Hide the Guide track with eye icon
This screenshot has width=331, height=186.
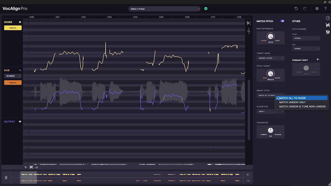[x=20, y=22]
